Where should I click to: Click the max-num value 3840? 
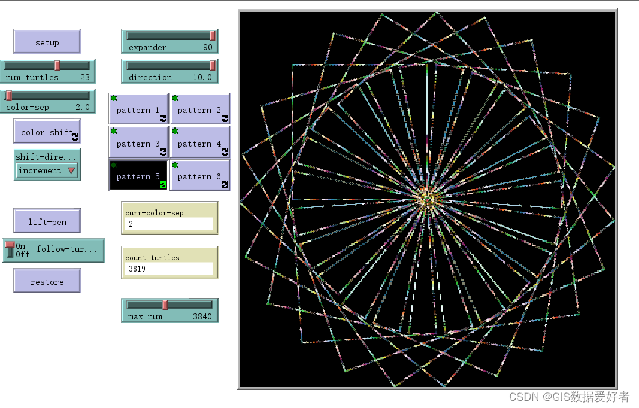coord(202,317)
